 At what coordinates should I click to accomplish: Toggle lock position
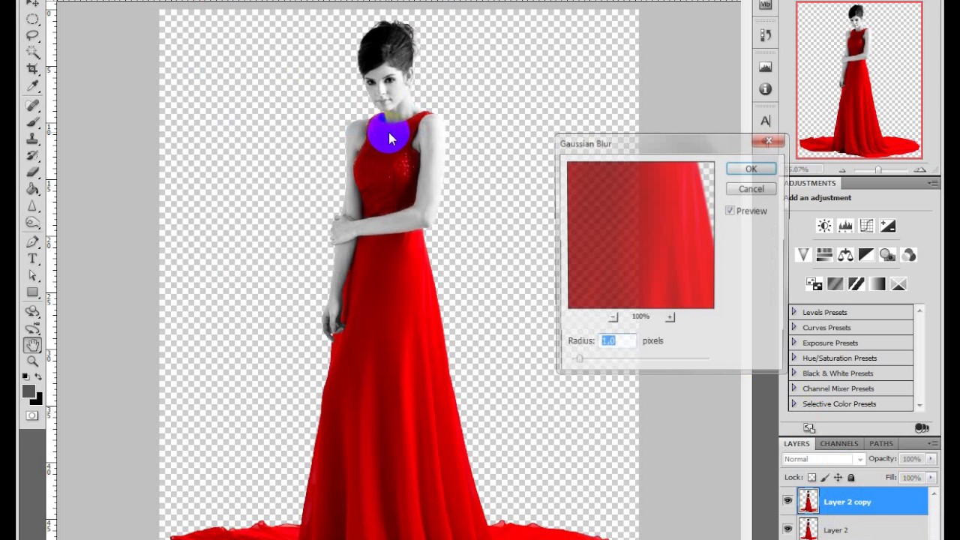838,477
